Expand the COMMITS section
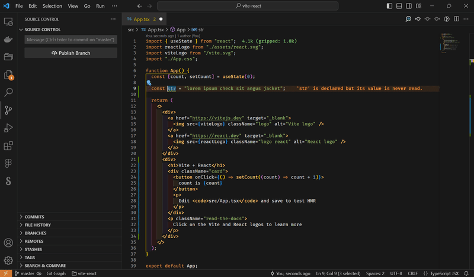 [x=70, y=217]
